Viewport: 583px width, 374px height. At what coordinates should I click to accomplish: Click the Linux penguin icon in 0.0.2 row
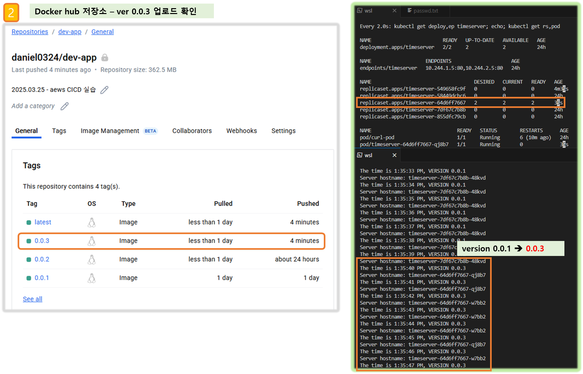(x=92, y=260)
